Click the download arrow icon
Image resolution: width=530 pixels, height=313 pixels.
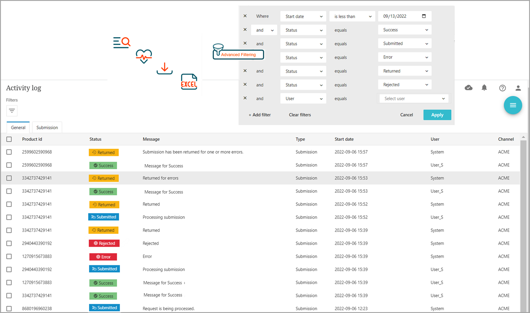coord(165,68)
